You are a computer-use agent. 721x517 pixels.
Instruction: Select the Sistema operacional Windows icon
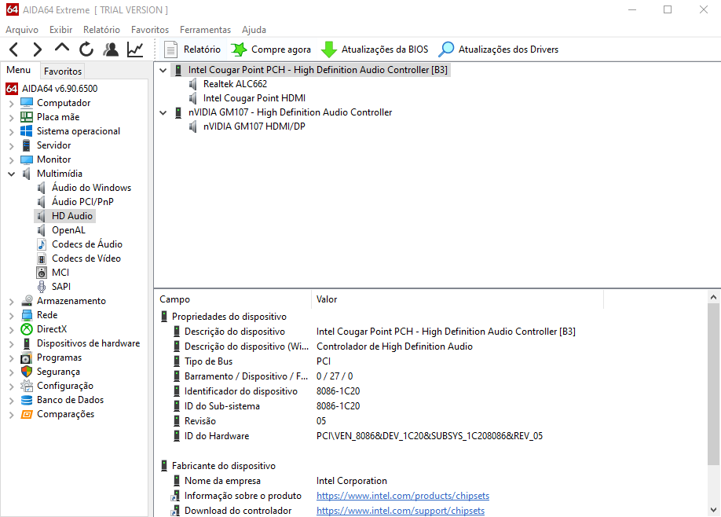27,131
